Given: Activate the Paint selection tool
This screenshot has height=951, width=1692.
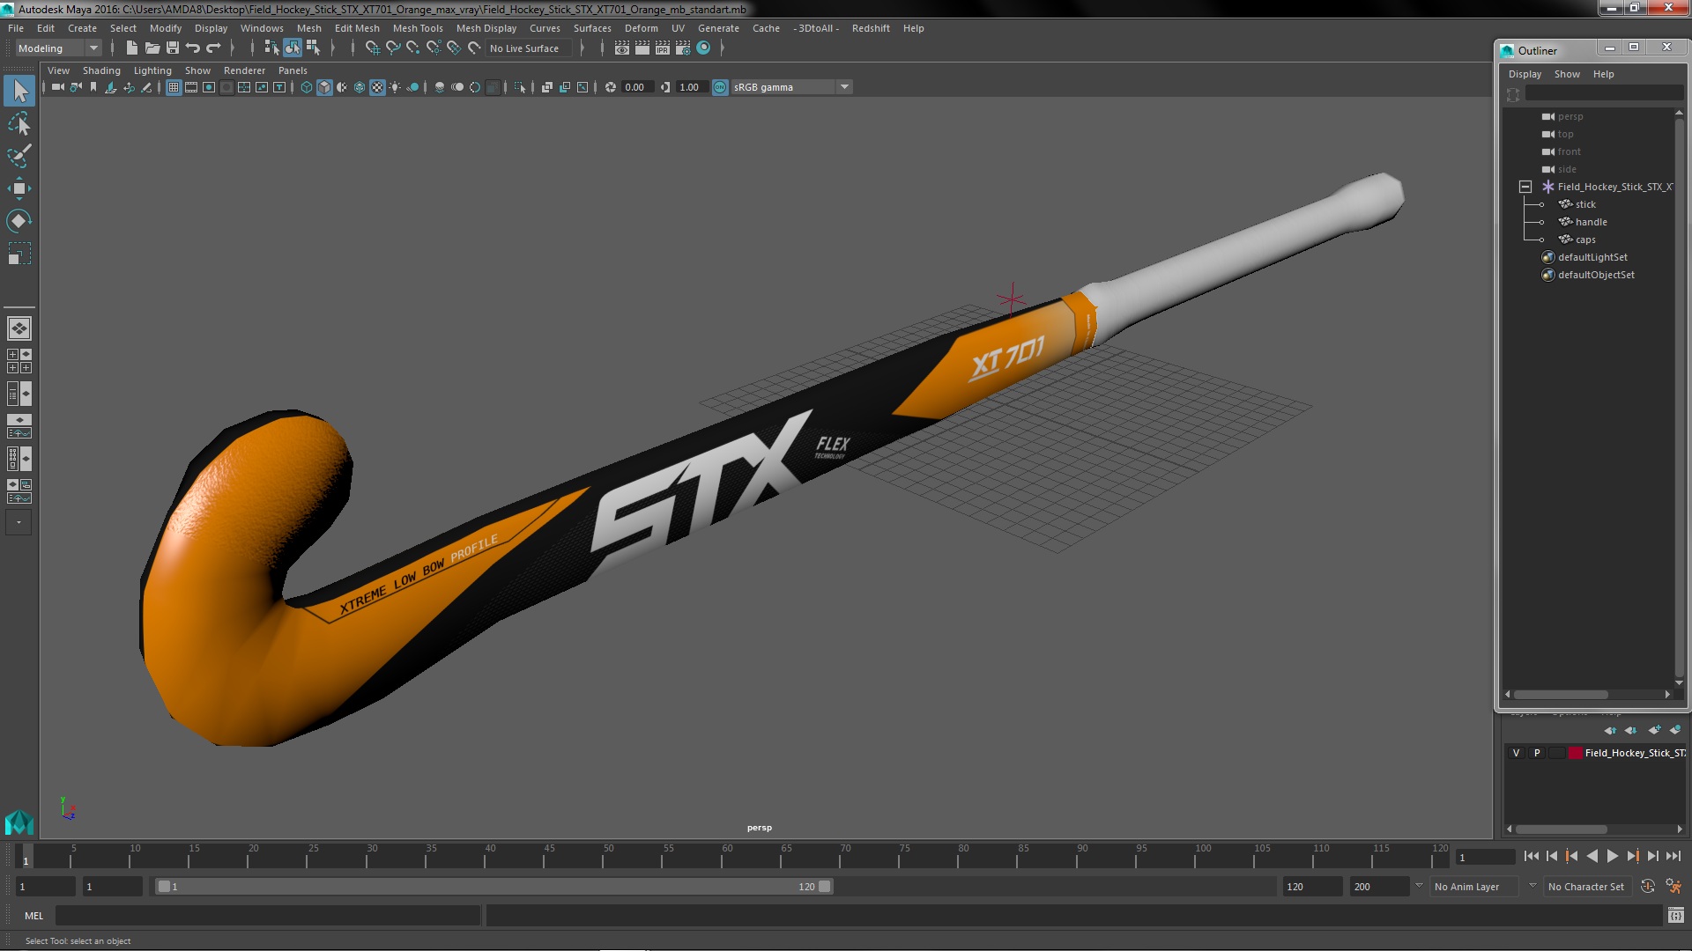Looking at the screenshot, I should (19, 156).
